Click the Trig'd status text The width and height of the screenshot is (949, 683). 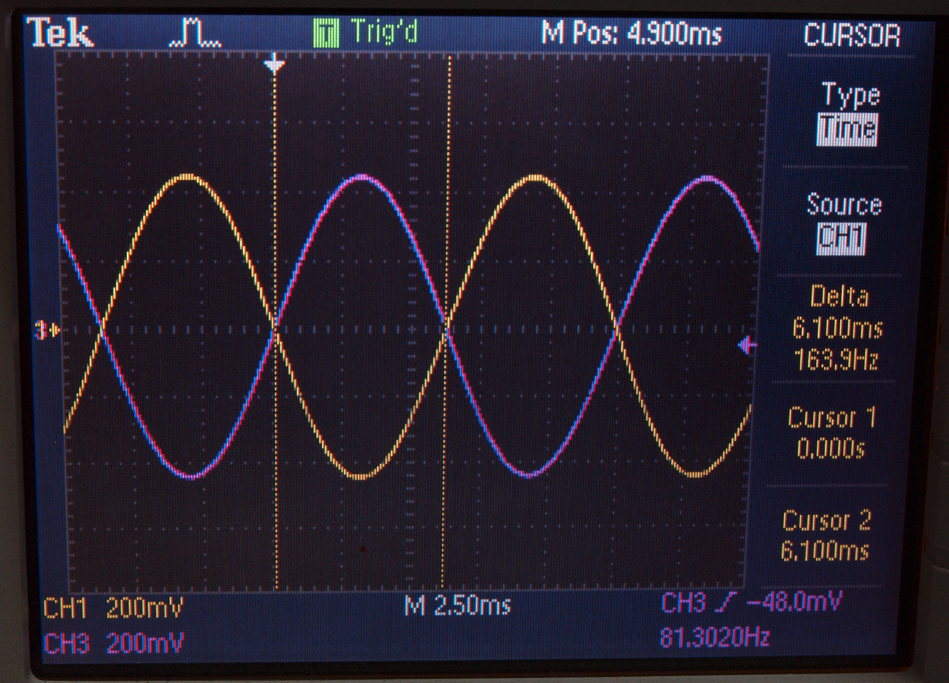384,31
